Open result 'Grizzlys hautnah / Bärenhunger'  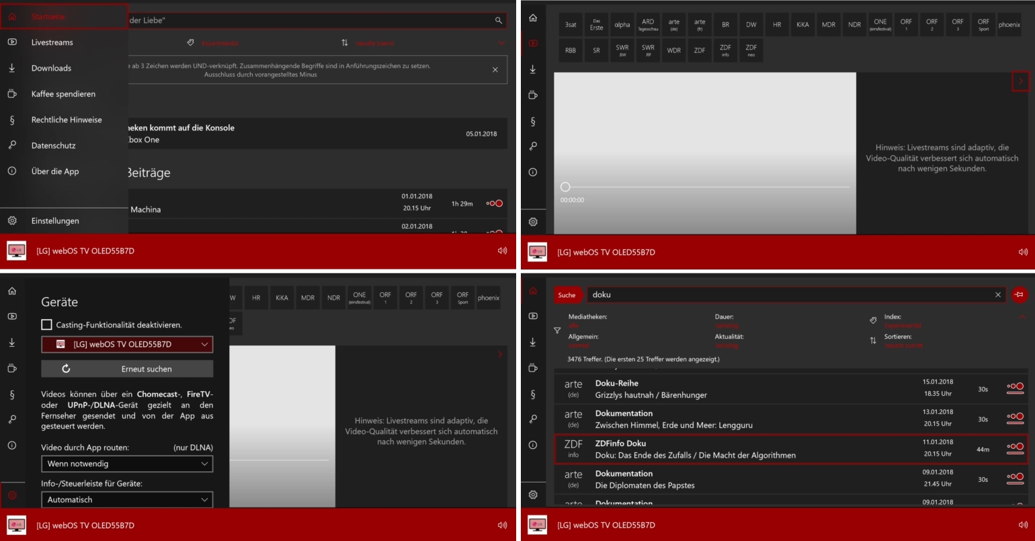pyautogui.click(x=791, y=389)
